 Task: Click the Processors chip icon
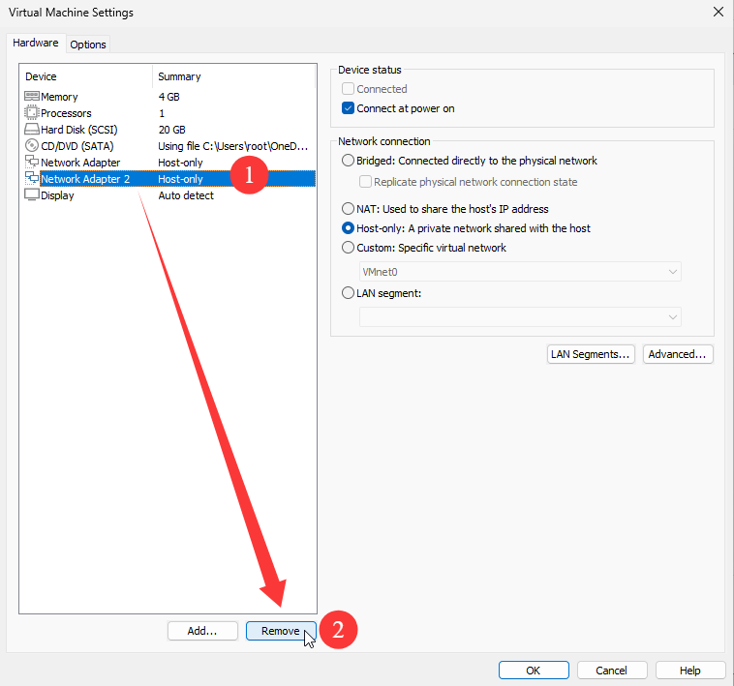[x=31, y=113]
